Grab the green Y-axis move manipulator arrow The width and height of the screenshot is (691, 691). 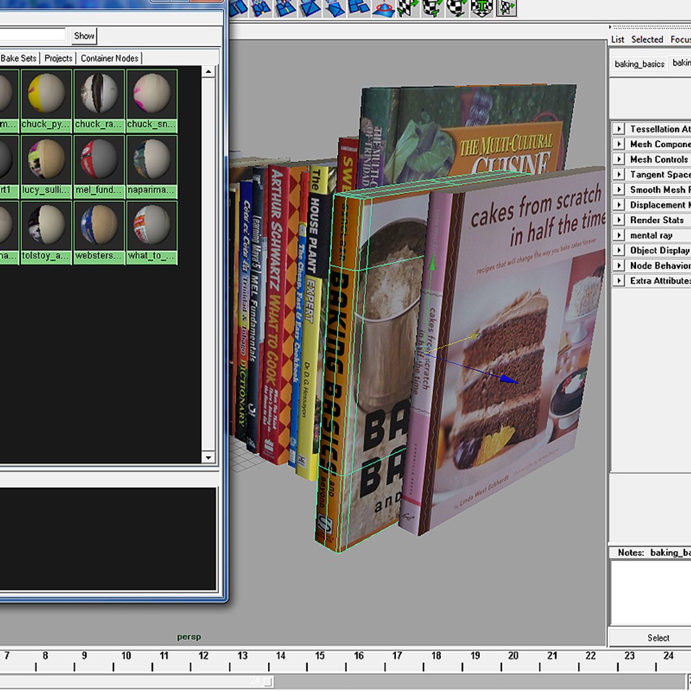tap(432, 262)
